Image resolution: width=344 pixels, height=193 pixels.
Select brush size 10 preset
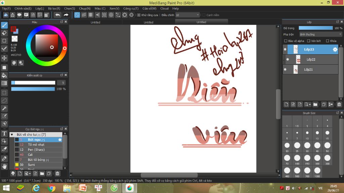[307, 134]
